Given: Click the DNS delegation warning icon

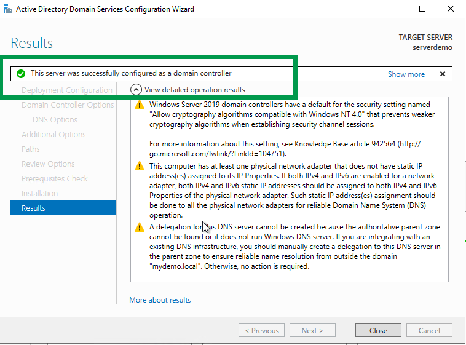Looking at the screenshot, I should pos(140,228).
